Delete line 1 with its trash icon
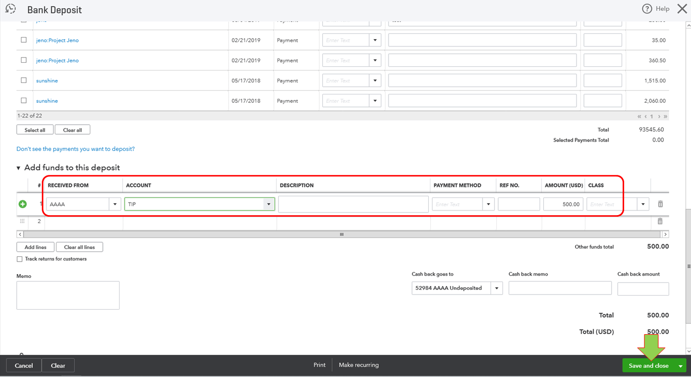The image size is (691, 377). 660,204
